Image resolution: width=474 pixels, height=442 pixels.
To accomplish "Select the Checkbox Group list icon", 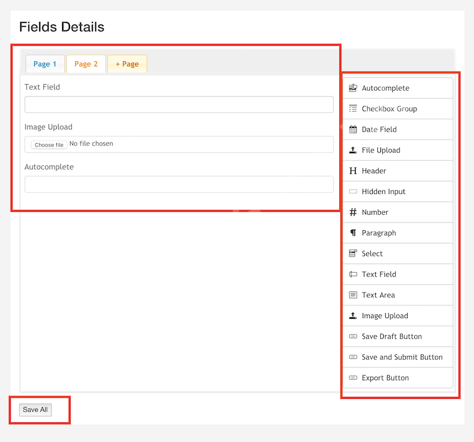I will coord(353,109).
